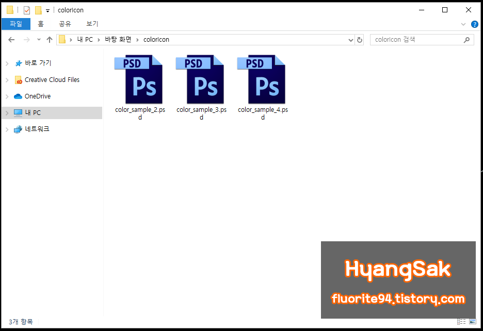Click the color_sample_4.psd file name label

[x=263, y=113]
